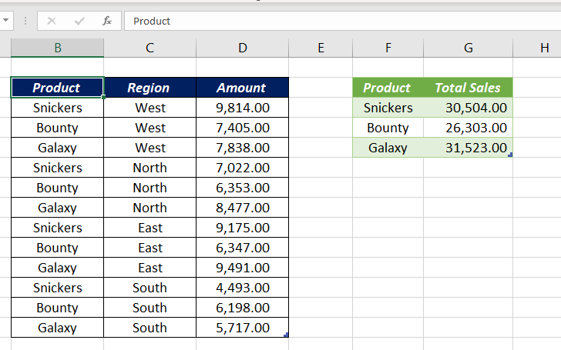The image size is (561, 350).
Task: Click the cell with 9,175.00
Action: [243, 228]
